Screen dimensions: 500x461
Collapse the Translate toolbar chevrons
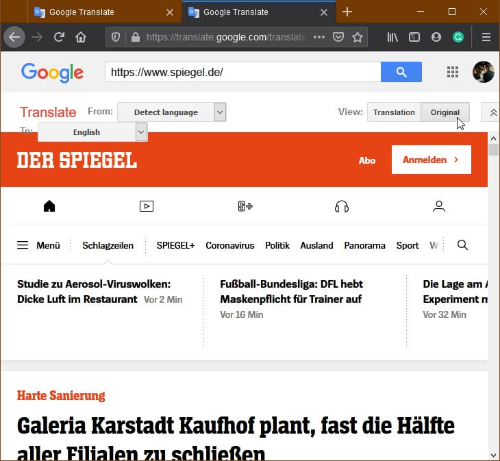(493, 112)
